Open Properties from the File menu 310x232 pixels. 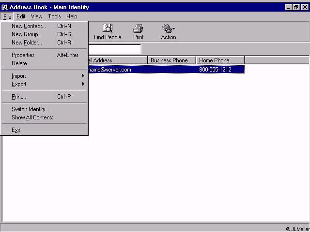click(23, 55)
